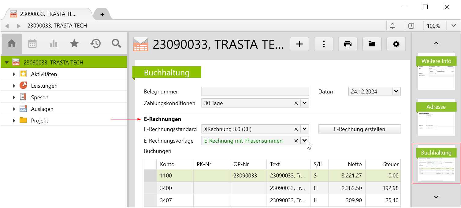Open the calendar view icon
The width and height of the screenshot is (461, 208).
[32, 44]
